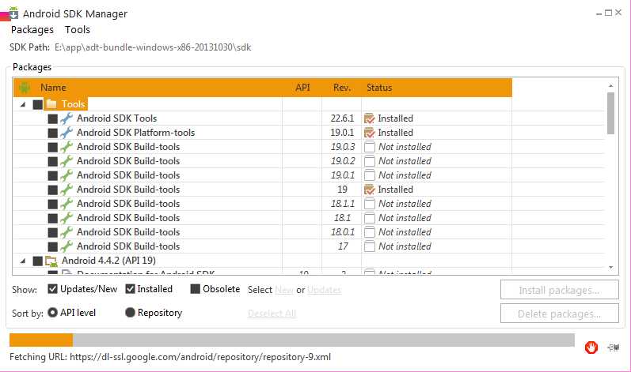The height and width of the screenshot is (372, 631).
Task: Click installed status icon for Platform-tools
Action: (x=369, y=133)
